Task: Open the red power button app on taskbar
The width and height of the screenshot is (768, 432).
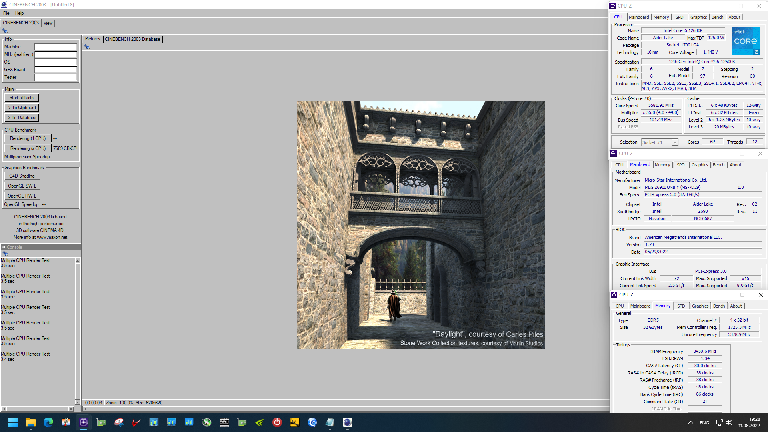Action: click(277, 422)
